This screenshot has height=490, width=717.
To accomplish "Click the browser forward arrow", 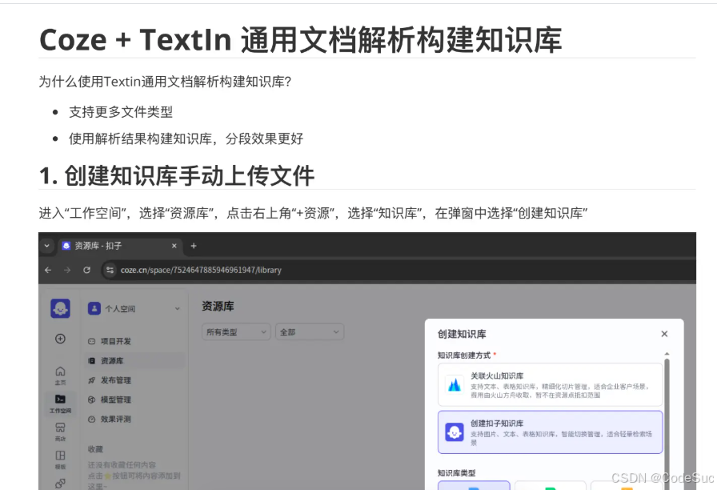I will tap(67, 270).
